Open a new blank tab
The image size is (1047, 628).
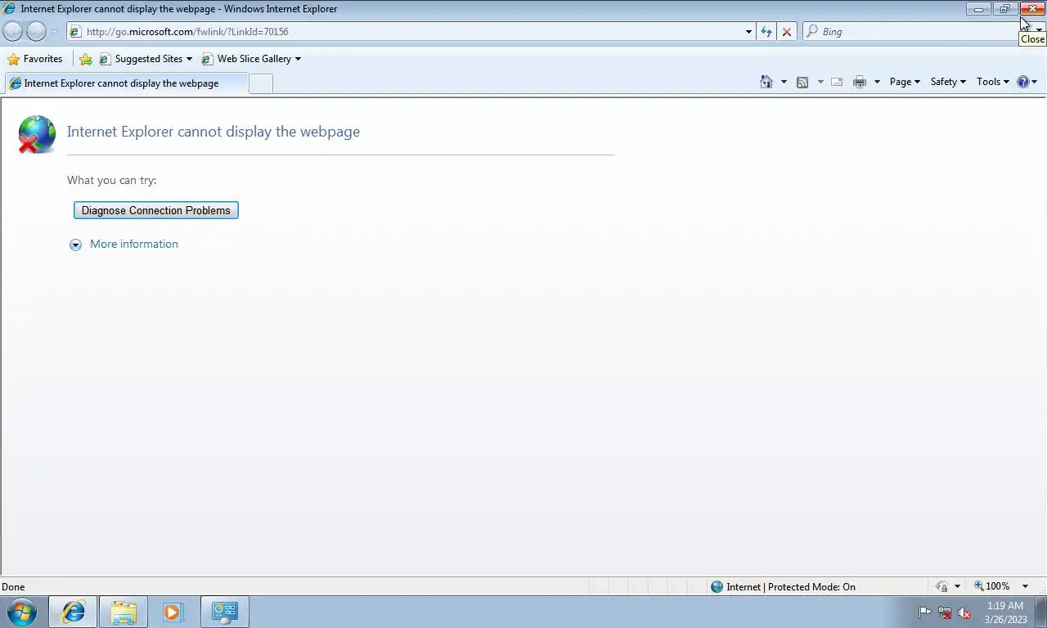tap(260, 83)
